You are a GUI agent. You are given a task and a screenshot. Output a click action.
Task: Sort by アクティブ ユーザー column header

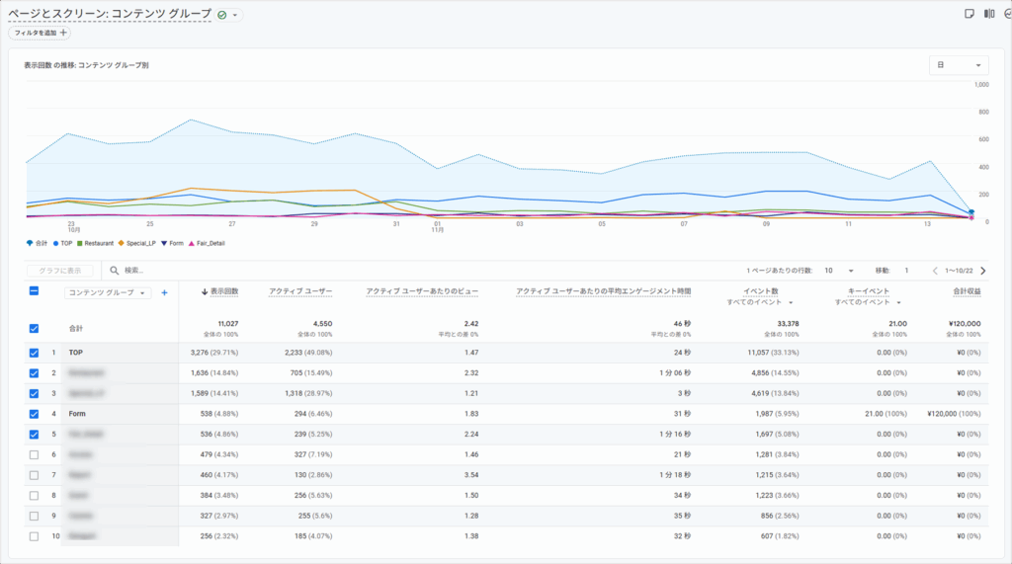(299, 291)
